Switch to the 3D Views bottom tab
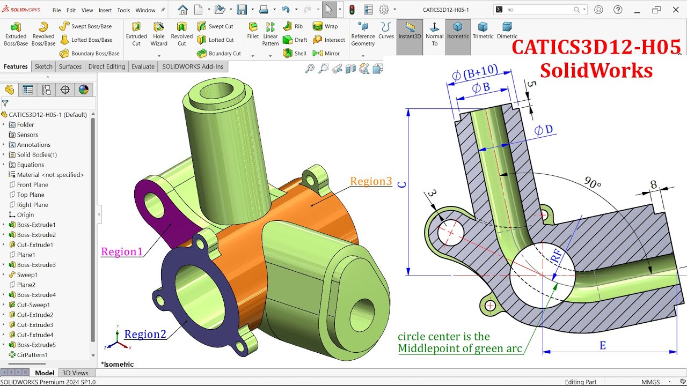 pyautogui.click(x=75, y=373)
